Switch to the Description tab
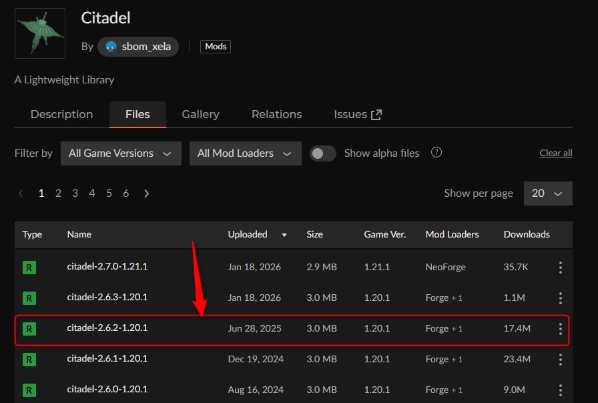 [61, 115]
